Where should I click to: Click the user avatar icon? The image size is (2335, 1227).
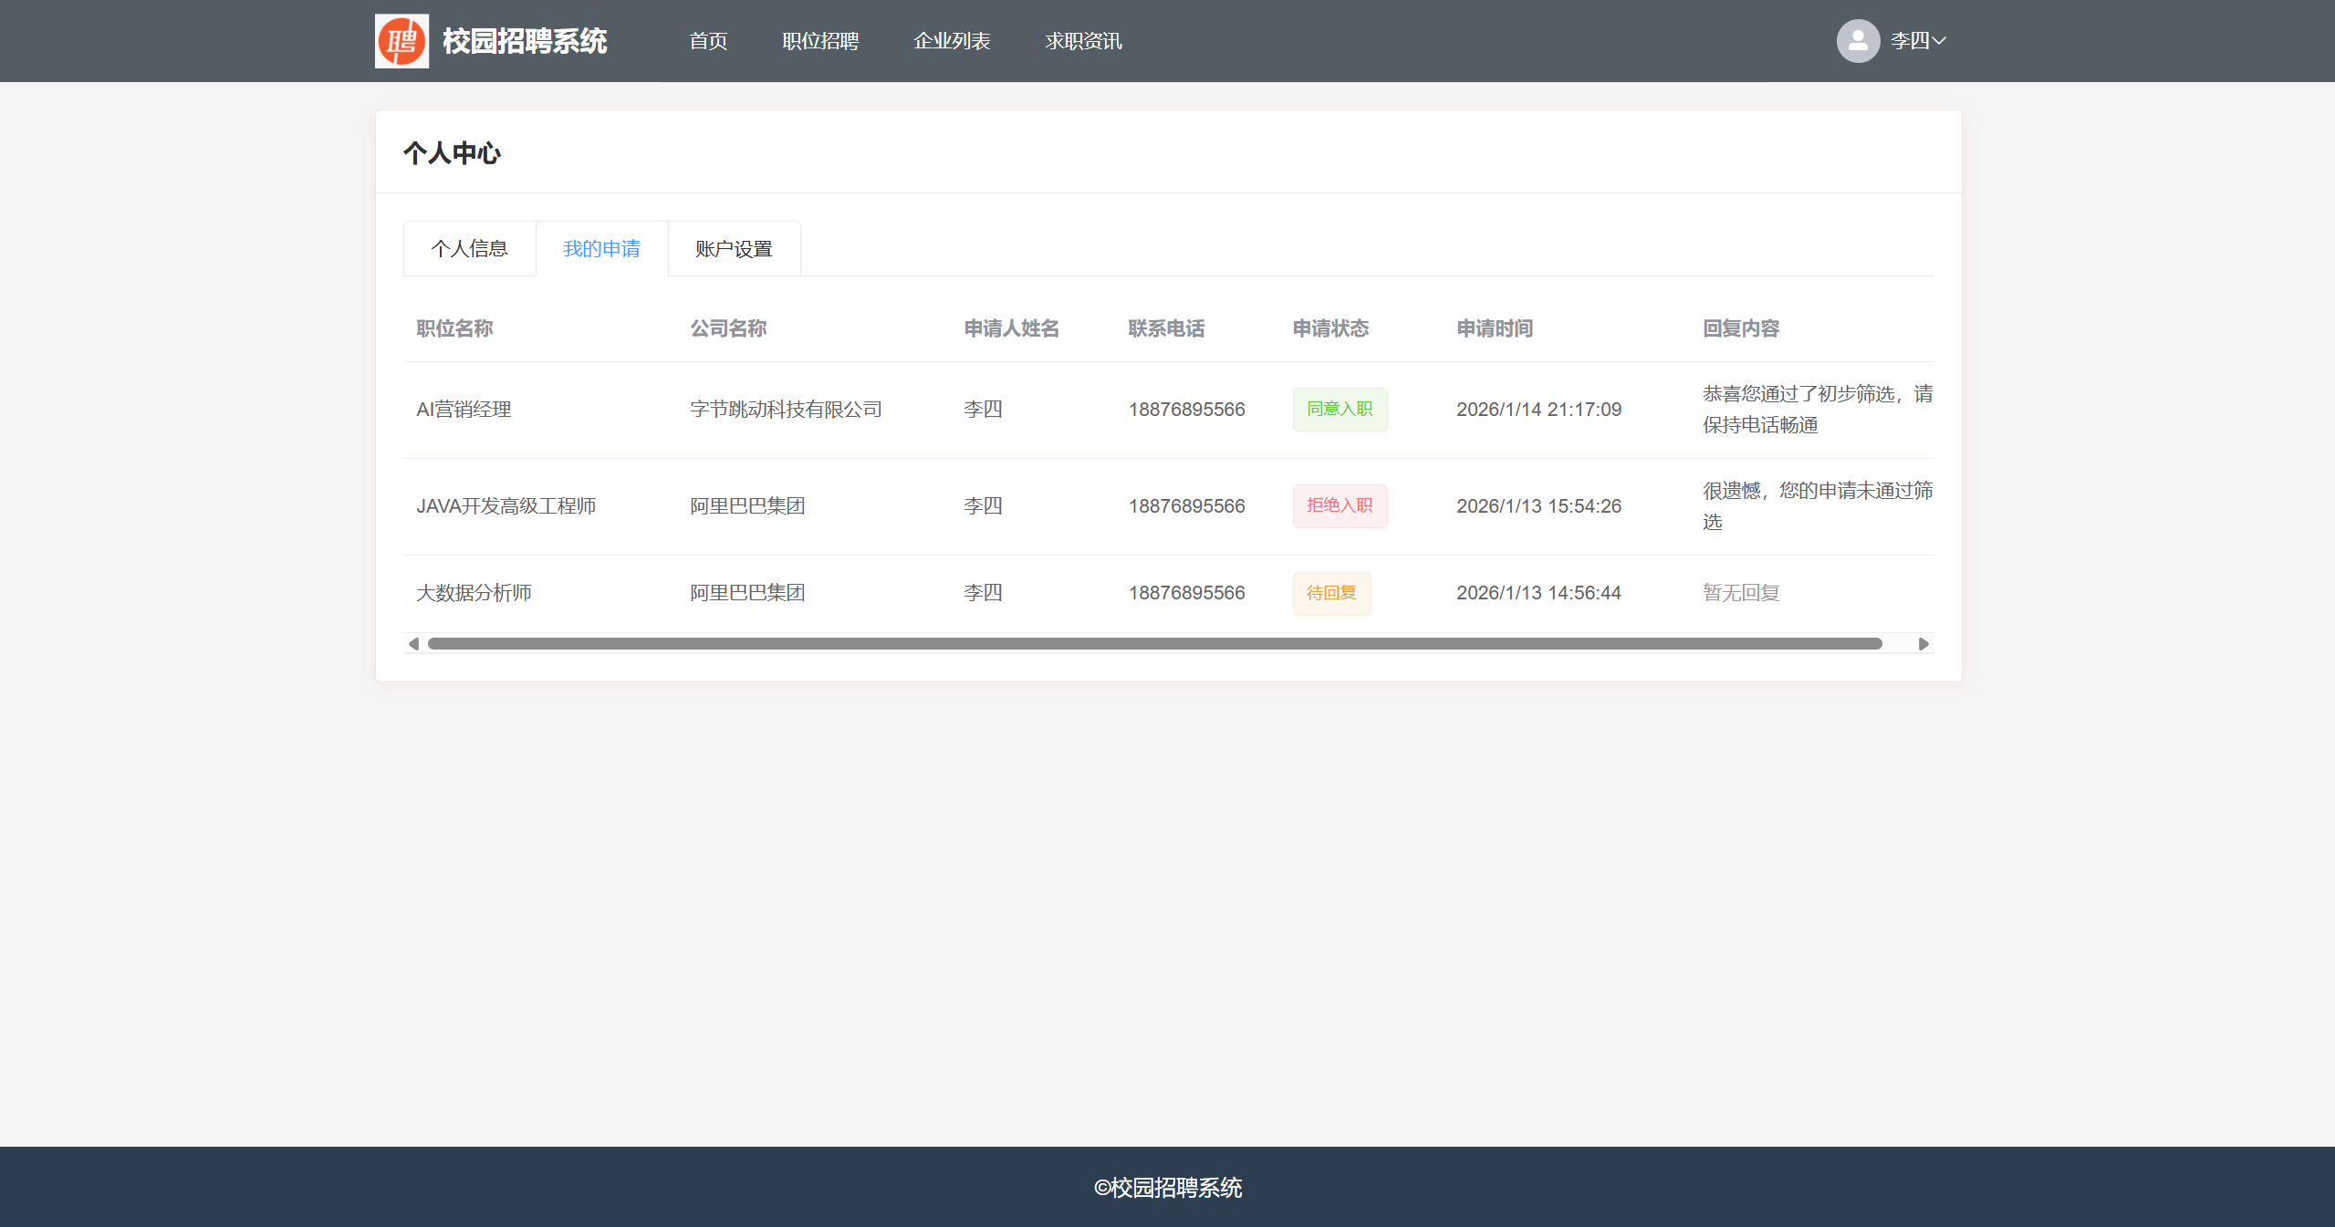point(1858,41)
